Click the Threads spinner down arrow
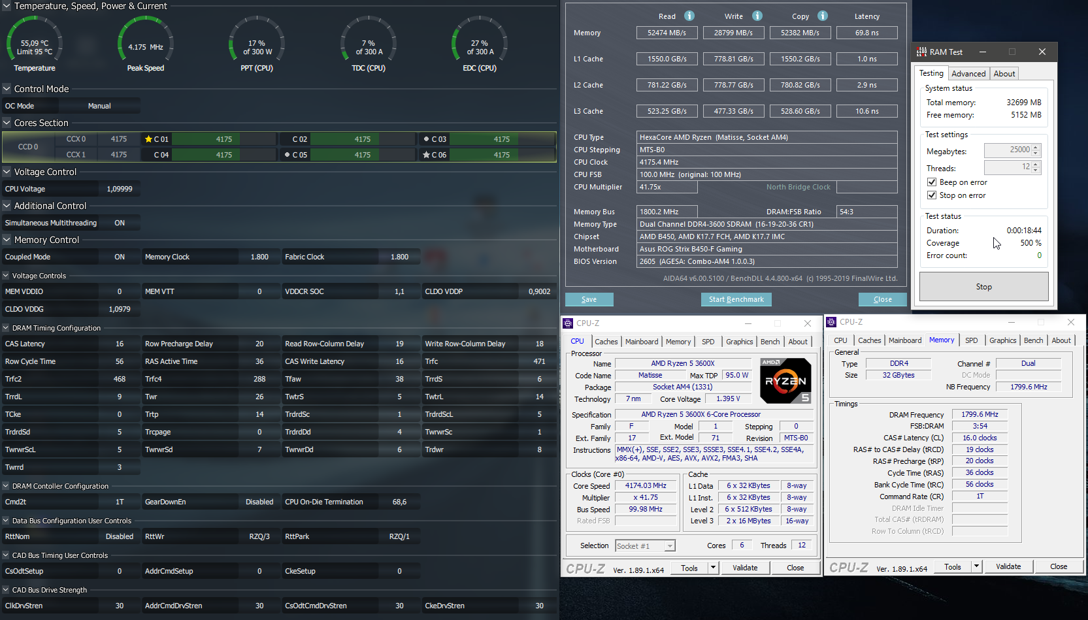The image size is (1088, 620). coord(1036,171)
